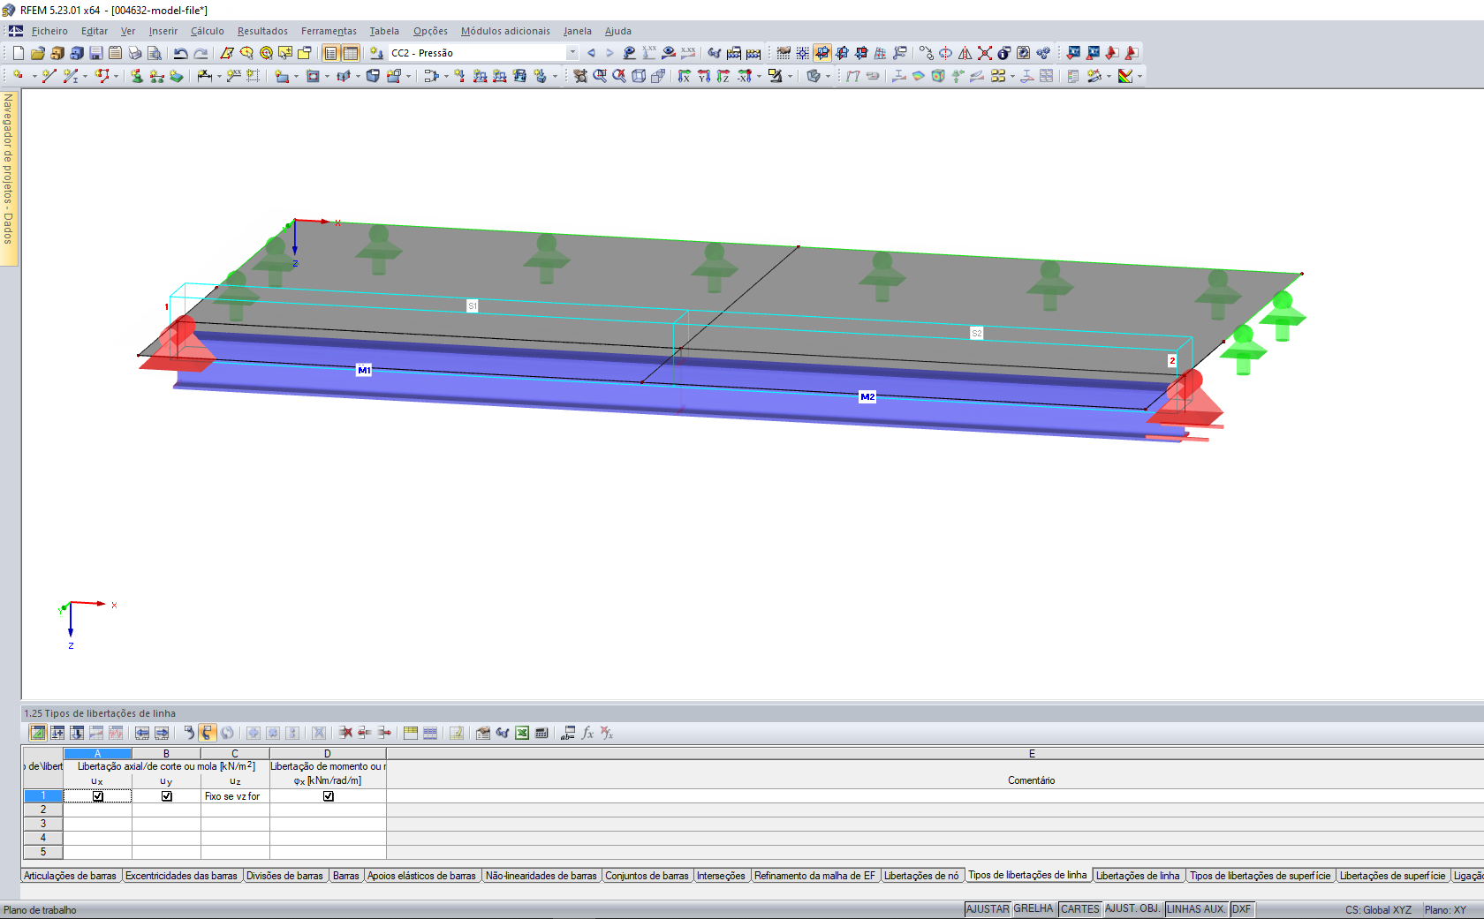Select member label M1 in model view
The width and height of the screenshot is (1484, 919).
point(364,370)
